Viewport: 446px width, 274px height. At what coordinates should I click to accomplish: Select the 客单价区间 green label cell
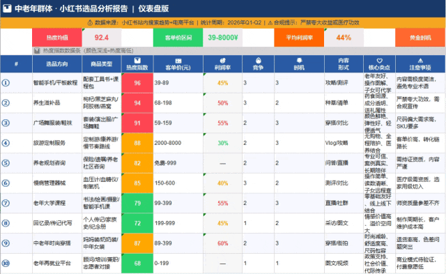(178, 38)
